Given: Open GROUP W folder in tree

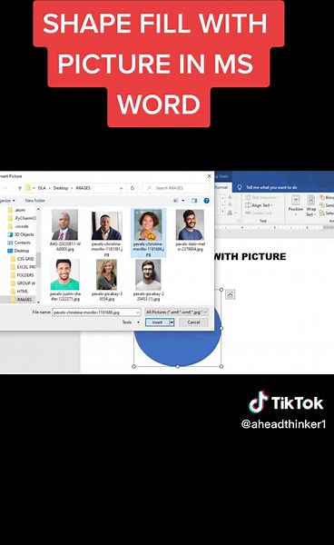Looking at the screenshot, I should click(23, 283).
